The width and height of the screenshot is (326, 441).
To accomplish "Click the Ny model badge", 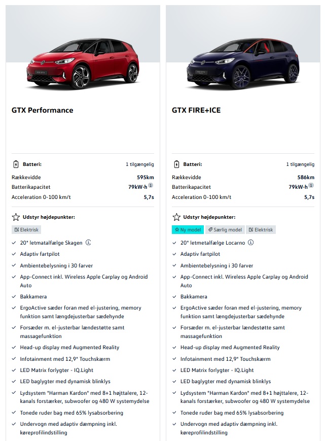I will 188,229.
